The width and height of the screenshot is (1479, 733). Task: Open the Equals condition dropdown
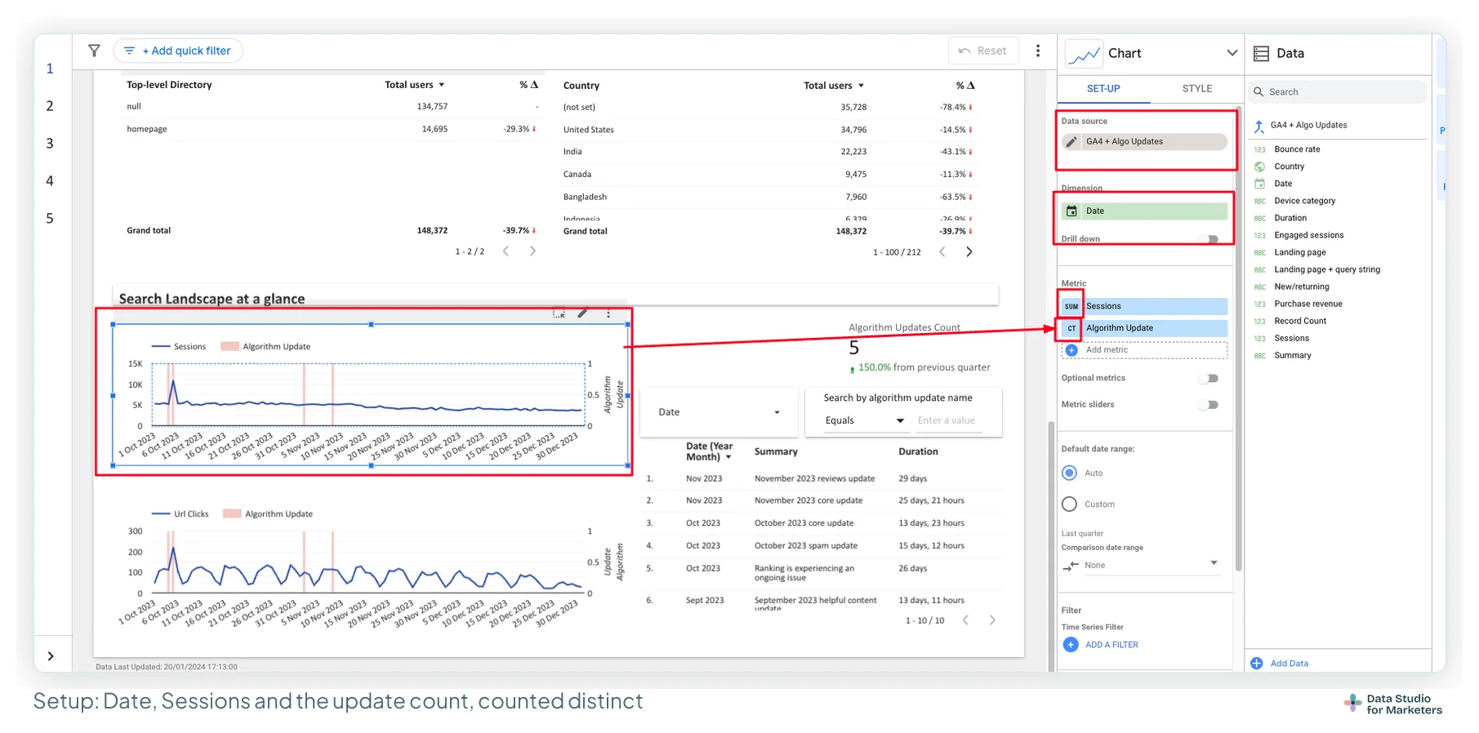865,421
